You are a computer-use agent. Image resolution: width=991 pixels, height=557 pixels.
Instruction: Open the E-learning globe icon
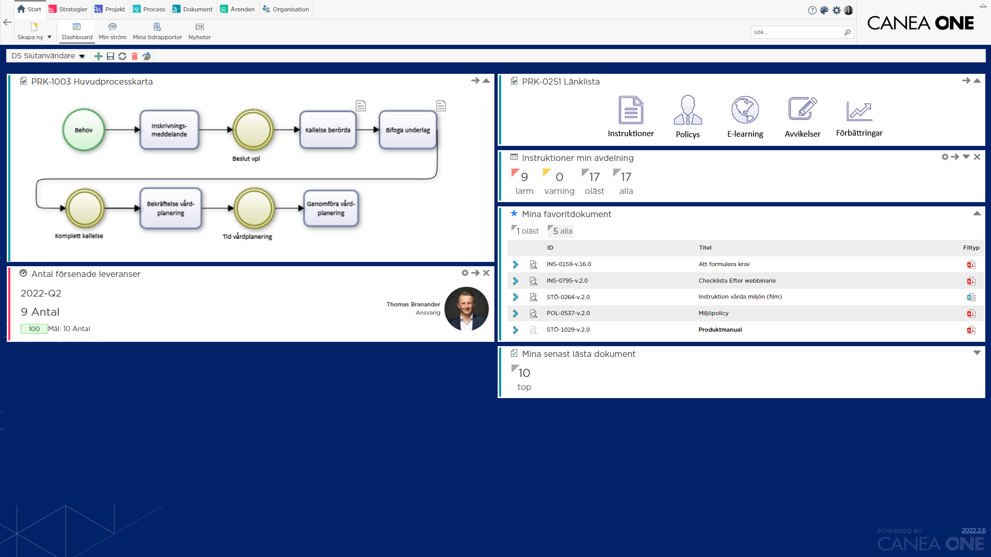pyautogui.click(x=745, y=110)
